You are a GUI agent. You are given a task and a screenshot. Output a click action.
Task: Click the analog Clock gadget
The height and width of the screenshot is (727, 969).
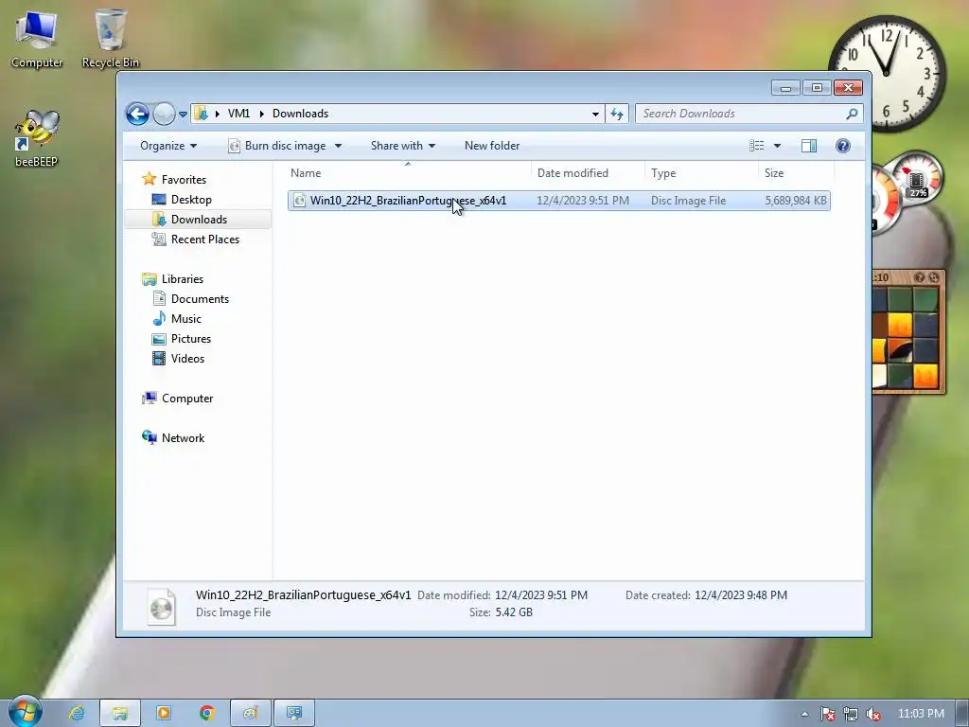[887, 73]
